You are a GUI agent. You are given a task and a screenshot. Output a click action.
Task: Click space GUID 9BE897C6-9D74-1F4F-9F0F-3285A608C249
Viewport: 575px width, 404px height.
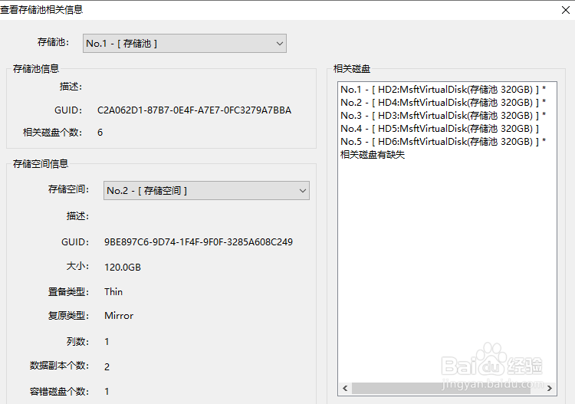tap(199, 242)
